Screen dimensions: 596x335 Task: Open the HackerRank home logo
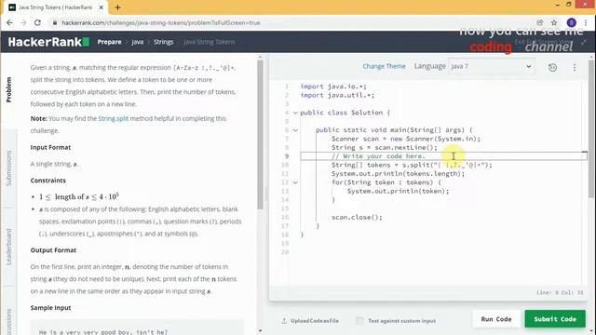tap(48, 42)
